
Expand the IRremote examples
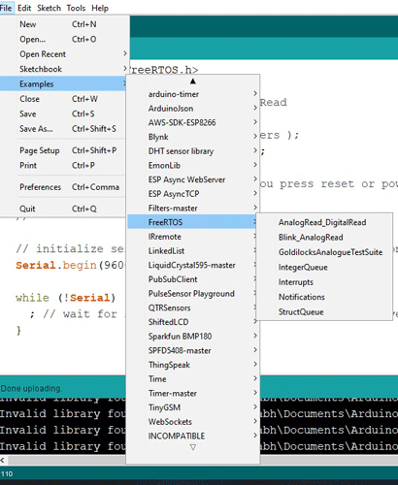tap(192, 237)
